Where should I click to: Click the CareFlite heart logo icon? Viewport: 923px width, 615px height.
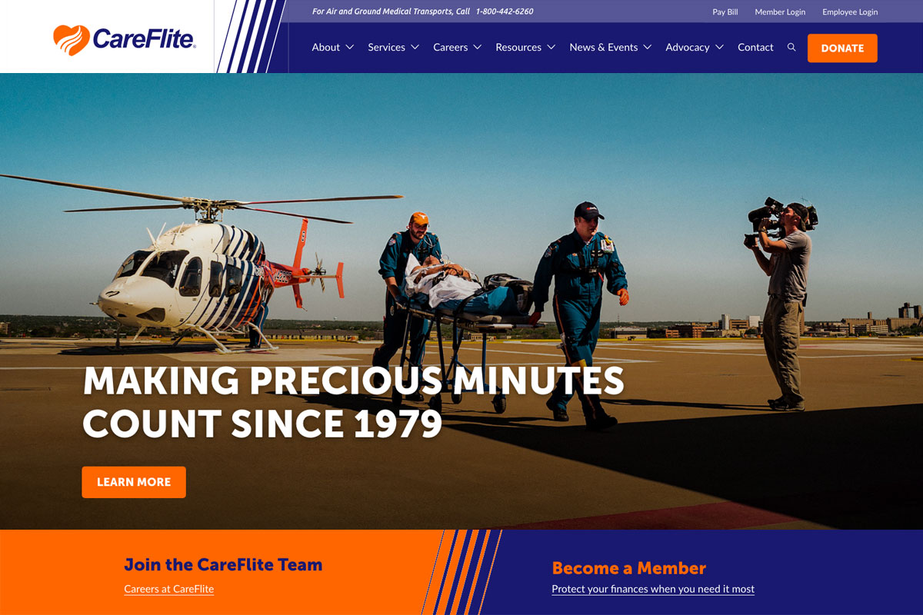click(72, 40)
